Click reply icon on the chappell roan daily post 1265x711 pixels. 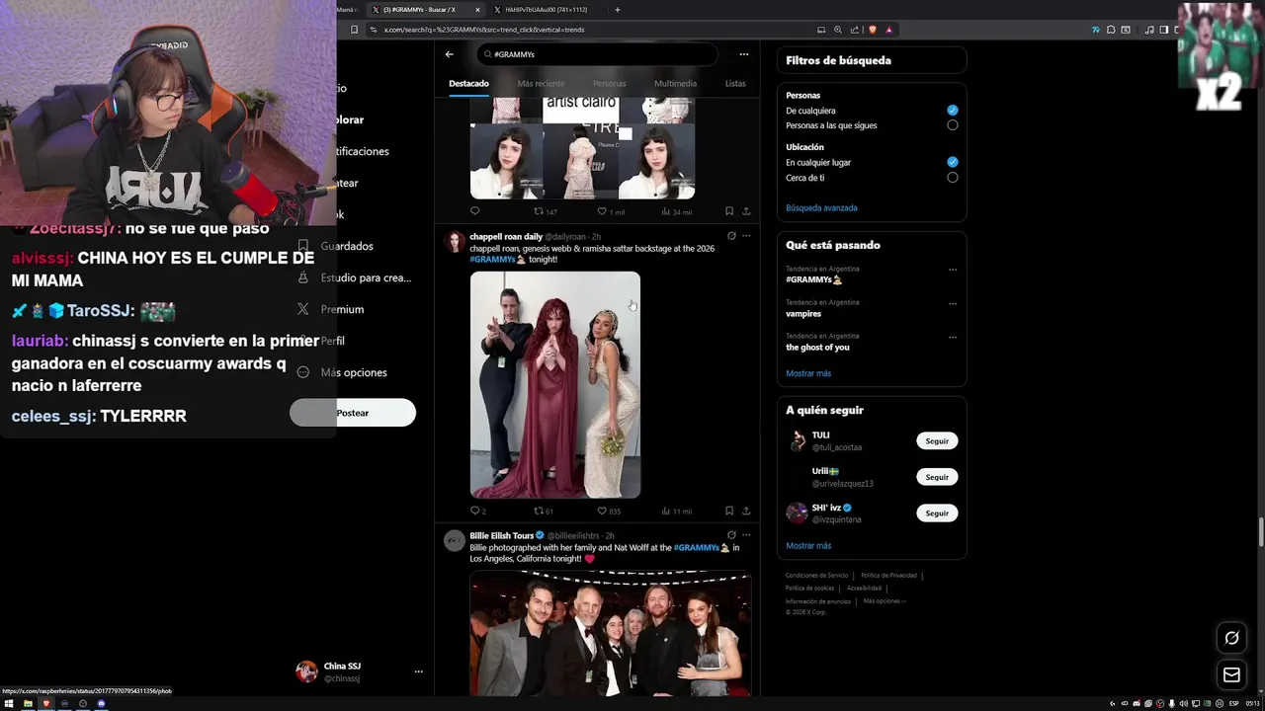(475, 511)
